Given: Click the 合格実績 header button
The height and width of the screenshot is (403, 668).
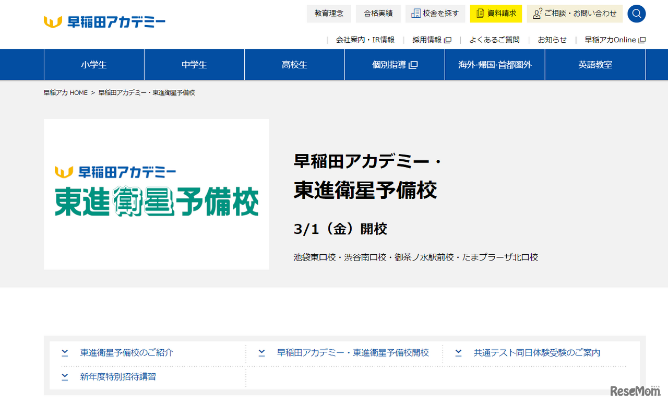Looking at the screenshot, I should pos(378,14).
